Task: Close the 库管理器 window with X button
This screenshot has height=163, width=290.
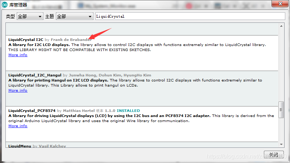Action: click(280, 4)
